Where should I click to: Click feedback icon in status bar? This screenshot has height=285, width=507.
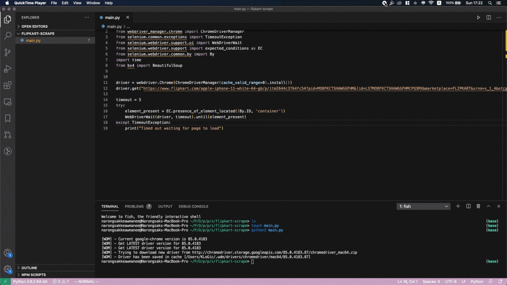490,282
